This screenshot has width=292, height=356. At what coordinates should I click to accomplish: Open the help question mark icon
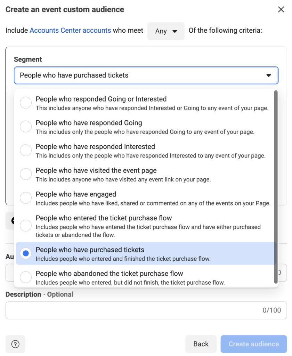tap(15, 344)
